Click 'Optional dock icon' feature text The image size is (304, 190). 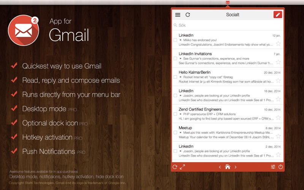click(x=50, y=123)
